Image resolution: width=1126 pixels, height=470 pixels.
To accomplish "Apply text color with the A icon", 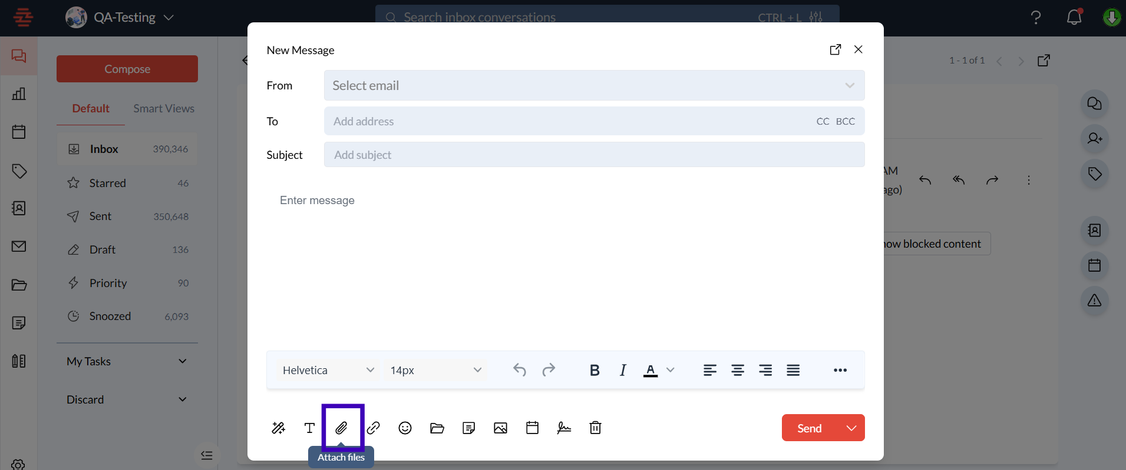I will (650, 370).
